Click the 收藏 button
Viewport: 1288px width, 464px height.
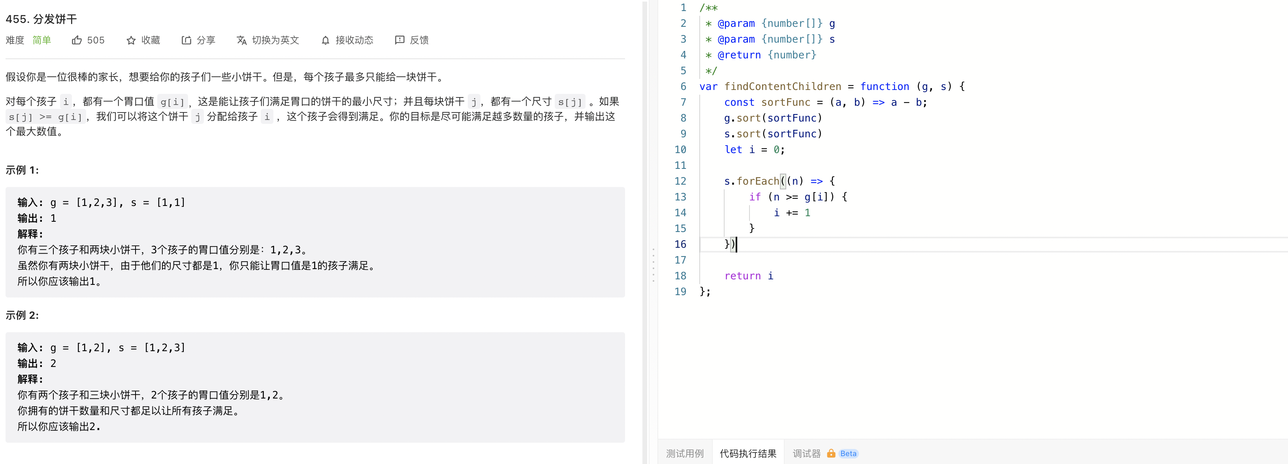point(151,41)
